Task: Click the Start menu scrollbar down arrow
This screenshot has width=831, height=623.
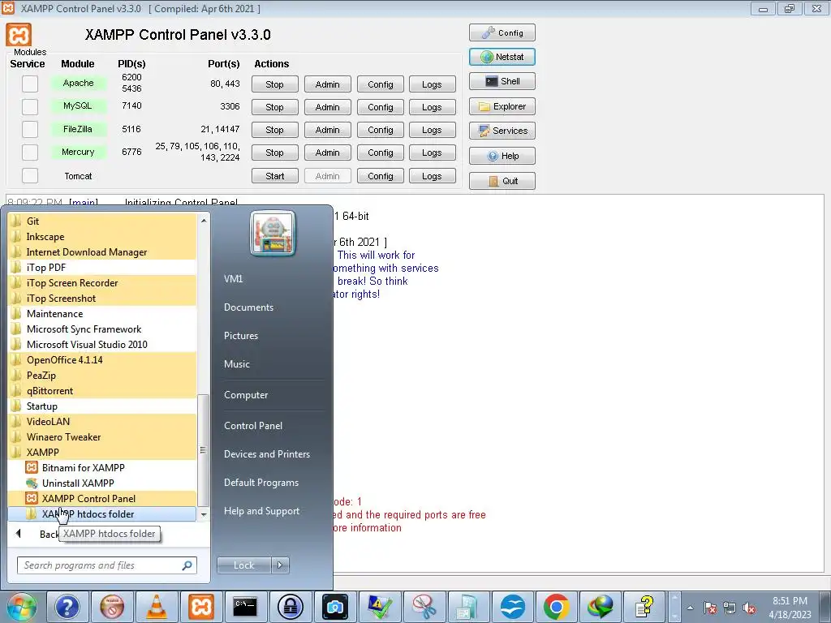Action: tap(204, 514)
